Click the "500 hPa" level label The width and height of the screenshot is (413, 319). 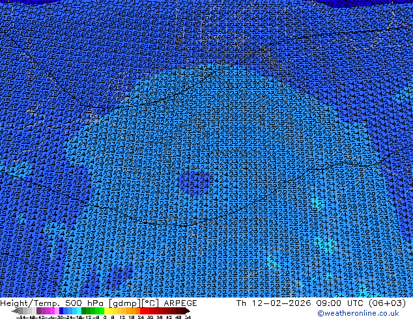83,303
